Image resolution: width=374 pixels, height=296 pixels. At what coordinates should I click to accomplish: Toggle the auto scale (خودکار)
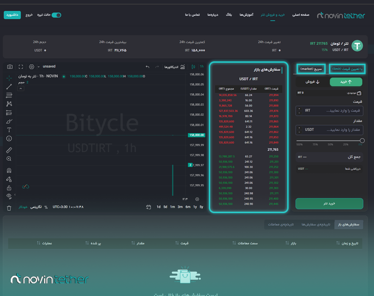click(x=23, y=207)
